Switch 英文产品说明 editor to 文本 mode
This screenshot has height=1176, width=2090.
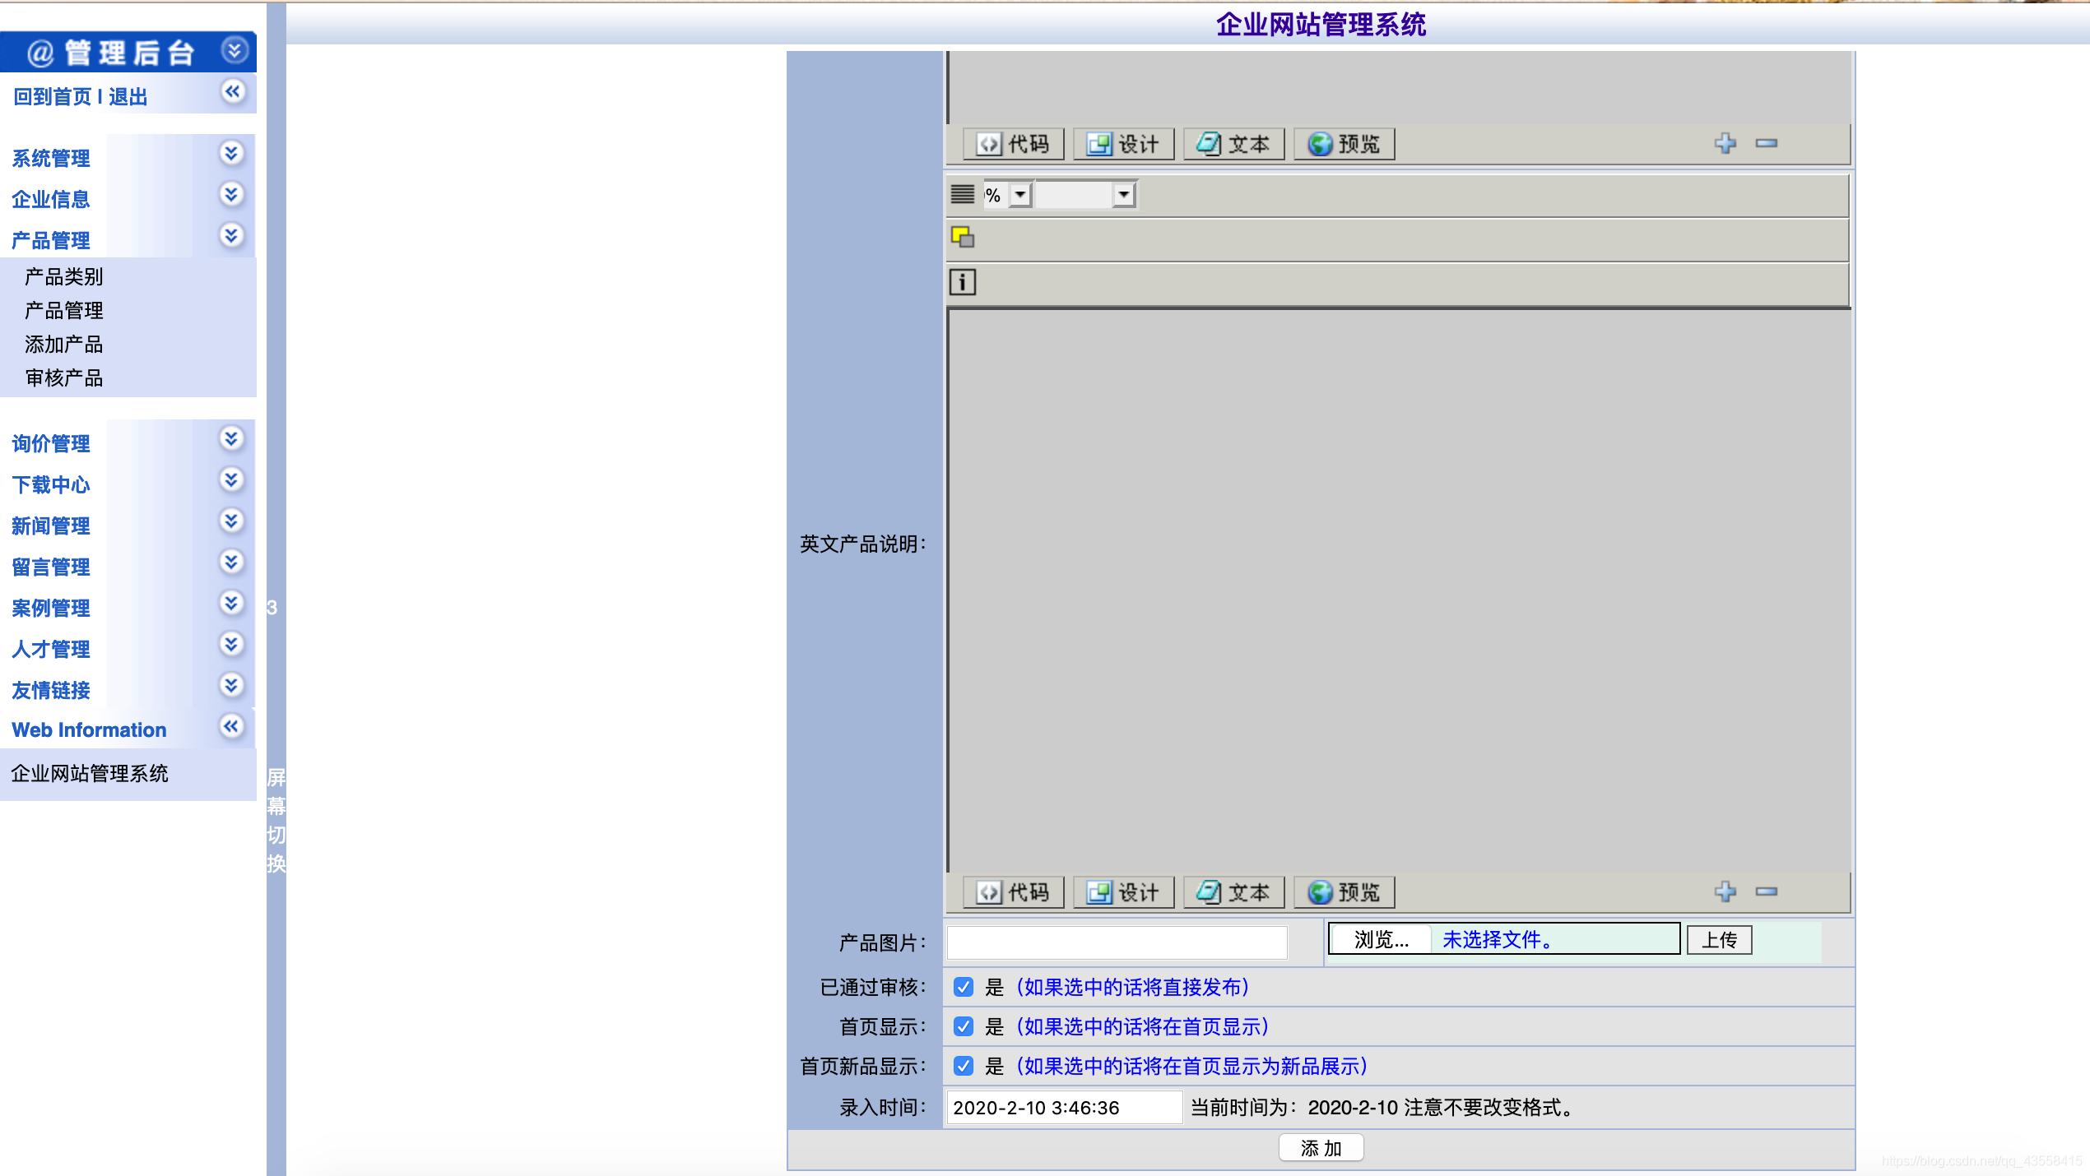click(1234, 893)
